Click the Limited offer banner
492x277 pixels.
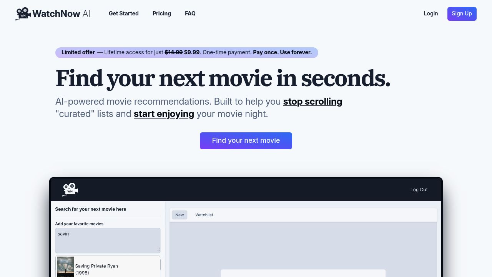coord(187,53)
